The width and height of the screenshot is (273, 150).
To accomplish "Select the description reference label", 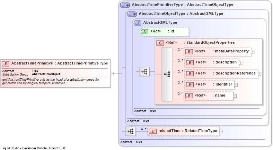I will [x=216, y=62].
